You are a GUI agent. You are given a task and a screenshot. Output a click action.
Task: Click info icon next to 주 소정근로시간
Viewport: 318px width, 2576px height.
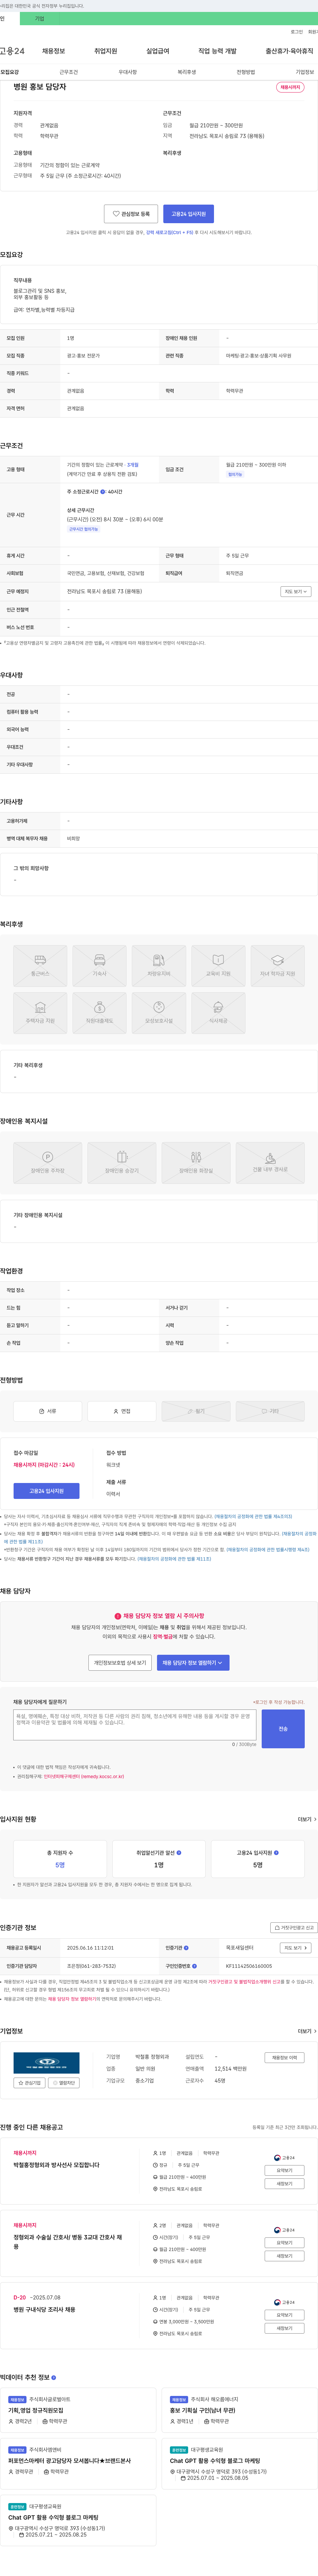pyautogui.click(x=103, y=492)
